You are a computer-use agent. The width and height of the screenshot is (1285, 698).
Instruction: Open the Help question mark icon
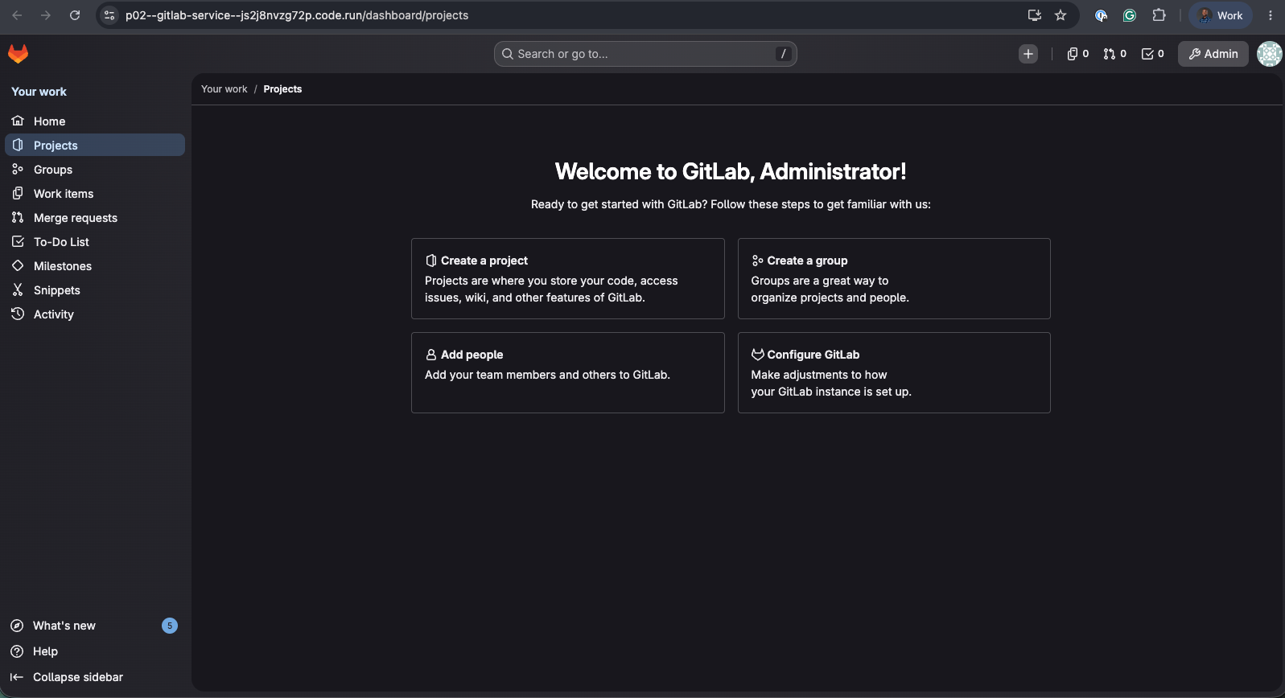click(x=17, y=651)
